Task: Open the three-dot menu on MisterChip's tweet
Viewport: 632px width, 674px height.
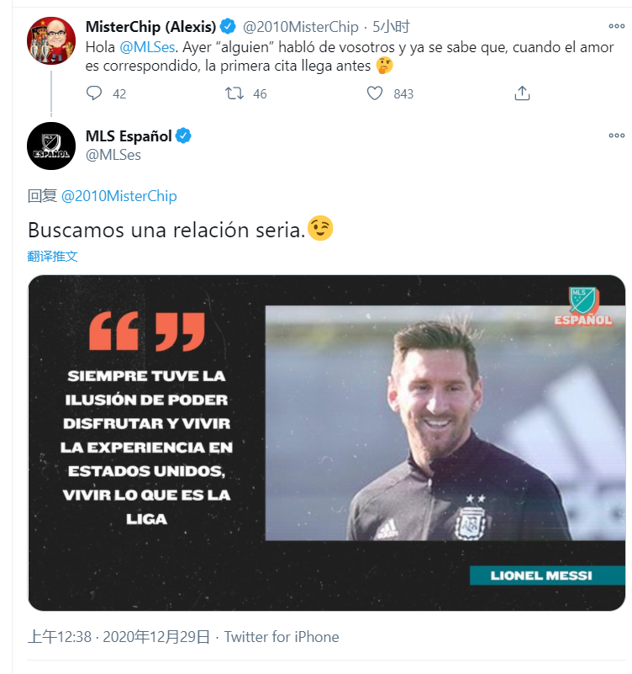Action: [617, 26]
